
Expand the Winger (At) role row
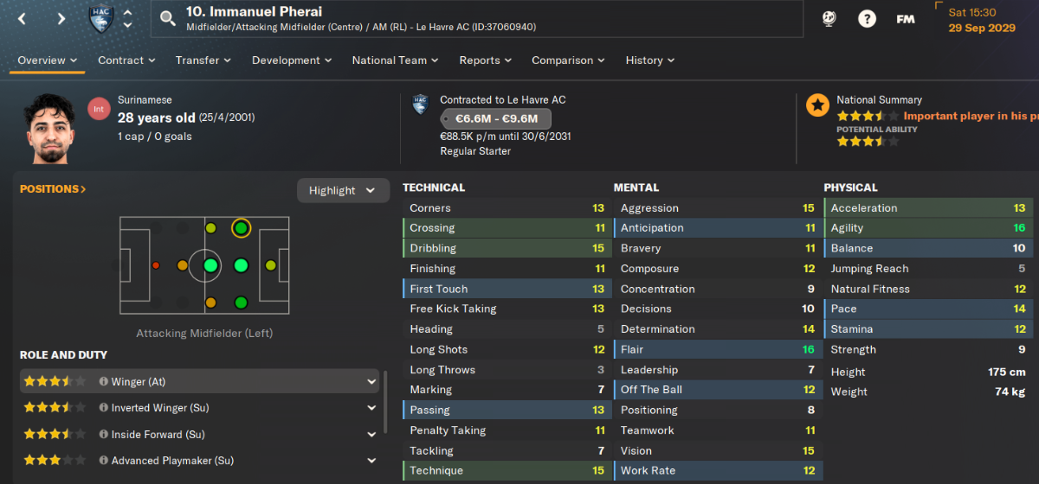pos(371,381)
